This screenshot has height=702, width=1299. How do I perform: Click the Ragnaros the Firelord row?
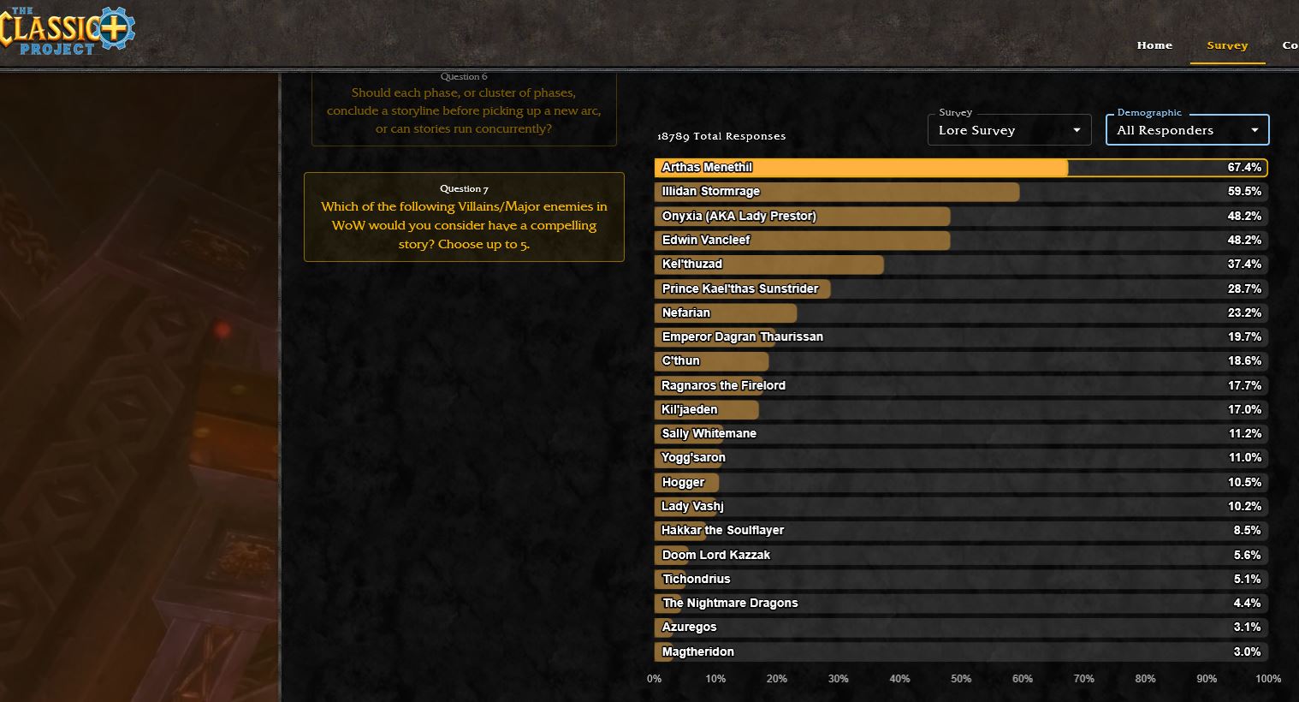click(x=961, y=385)
